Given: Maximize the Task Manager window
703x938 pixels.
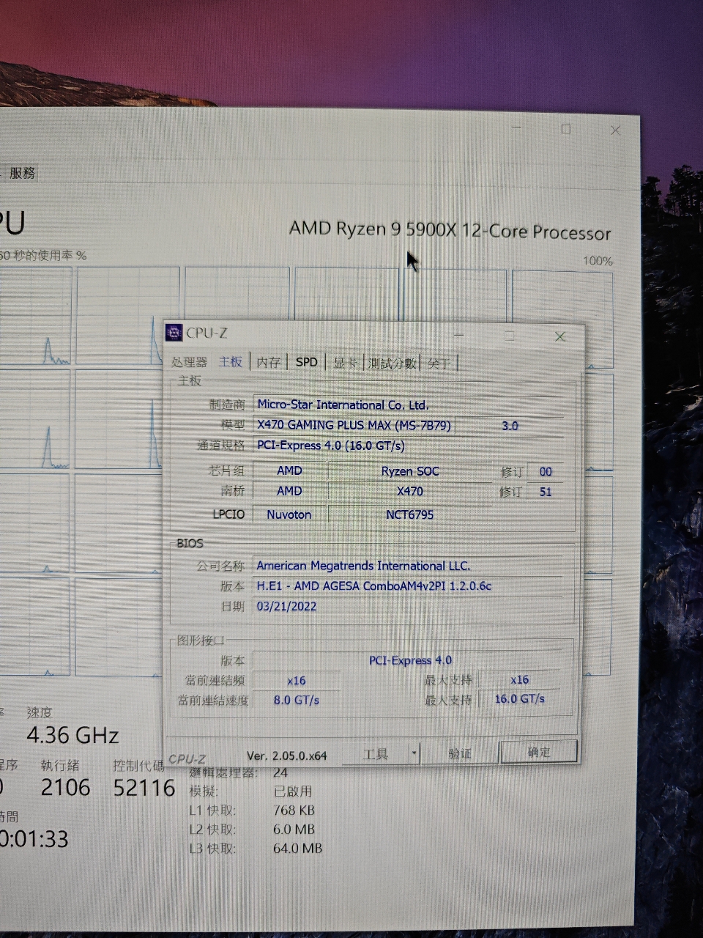Looking at the screenshot, I should point(566,129).
